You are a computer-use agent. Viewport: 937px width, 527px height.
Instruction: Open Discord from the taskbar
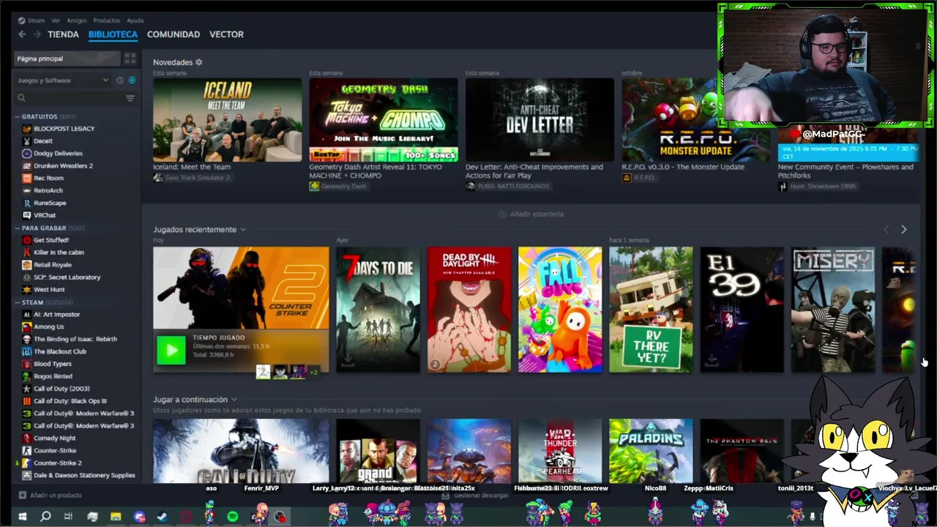coord(139,517)
